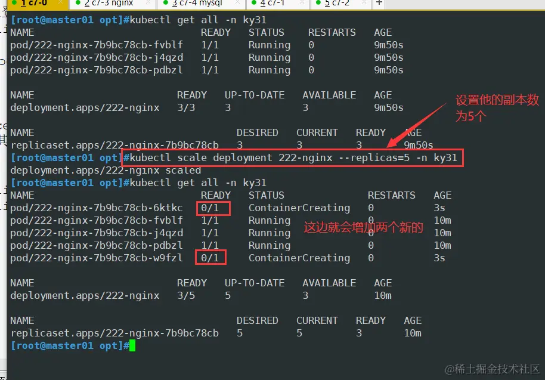Image resolution: width=545 pixels, height=380 pixels.
Task: Click replicaset name in row with DESIRED 5
Action: pos(114,333)
